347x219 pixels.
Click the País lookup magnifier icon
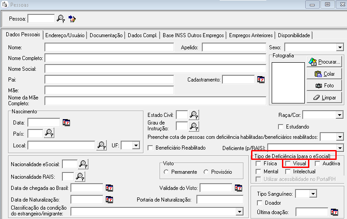pos(49,133)
